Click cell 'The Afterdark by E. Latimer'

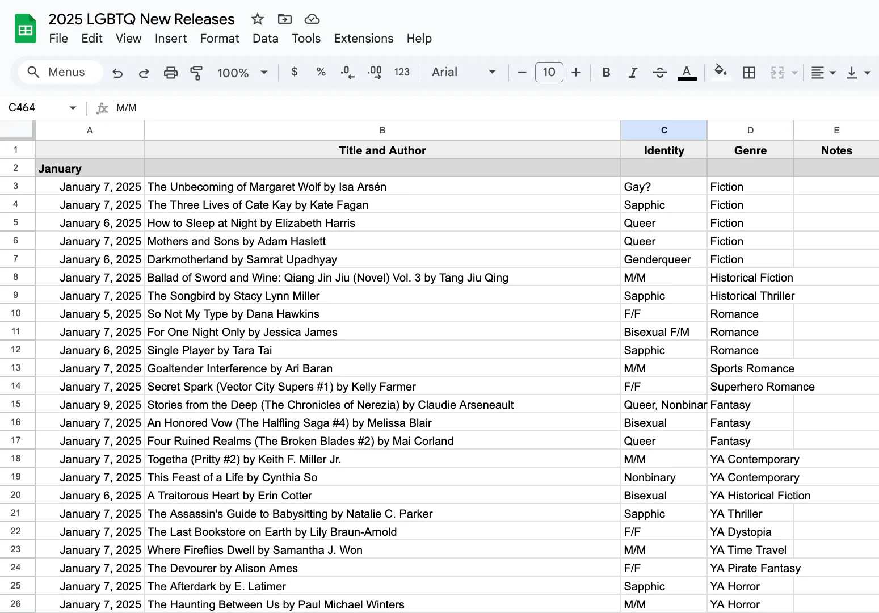382,586
